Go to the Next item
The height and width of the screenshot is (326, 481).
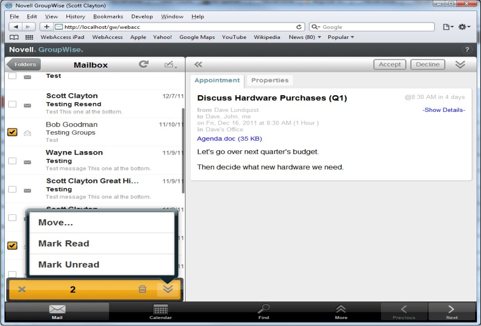[451, 312]
